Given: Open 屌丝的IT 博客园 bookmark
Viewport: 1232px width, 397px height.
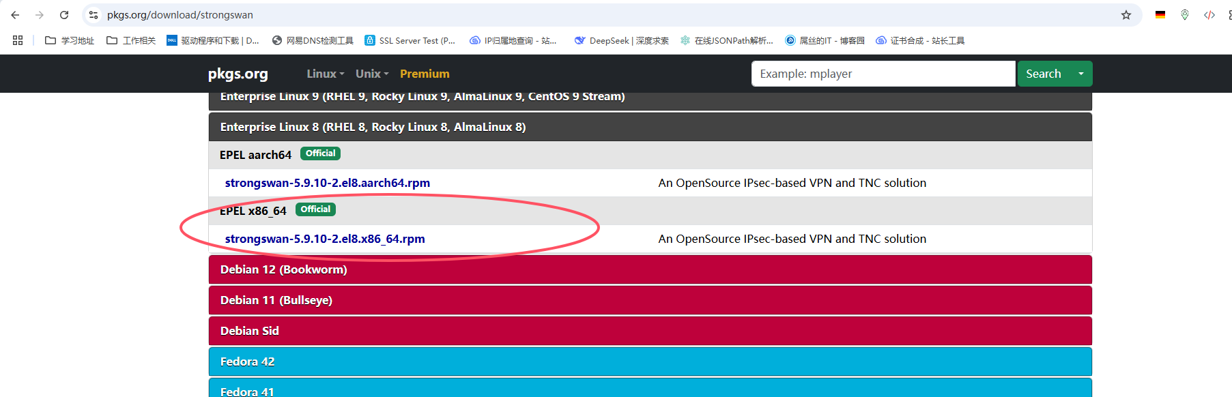Looking at the screenshot, I should tap(825, 41).
